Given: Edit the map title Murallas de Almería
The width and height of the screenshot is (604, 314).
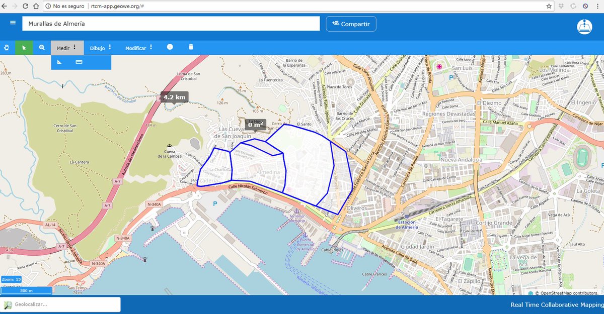Looking at the screenshot, I should tap(172, 24).
